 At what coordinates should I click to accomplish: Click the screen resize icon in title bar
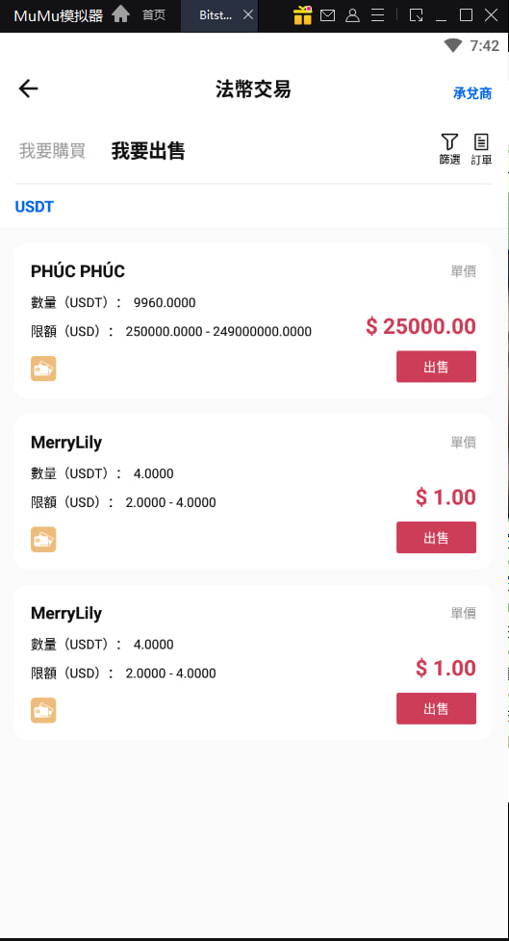tap(416, 15)
